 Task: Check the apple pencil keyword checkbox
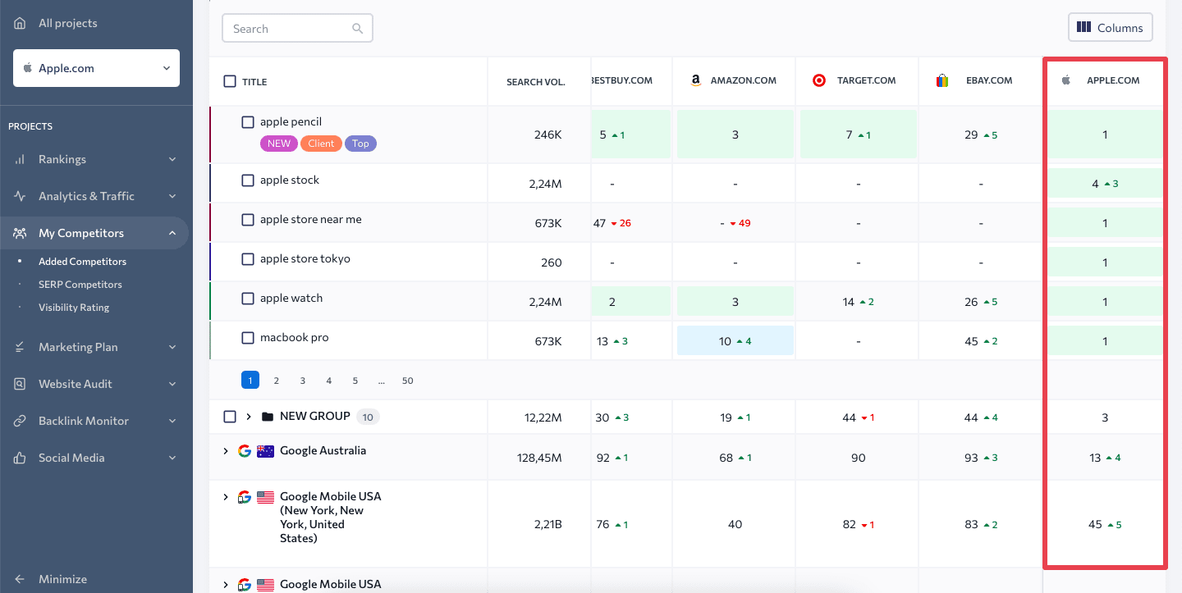coord(248,122)
